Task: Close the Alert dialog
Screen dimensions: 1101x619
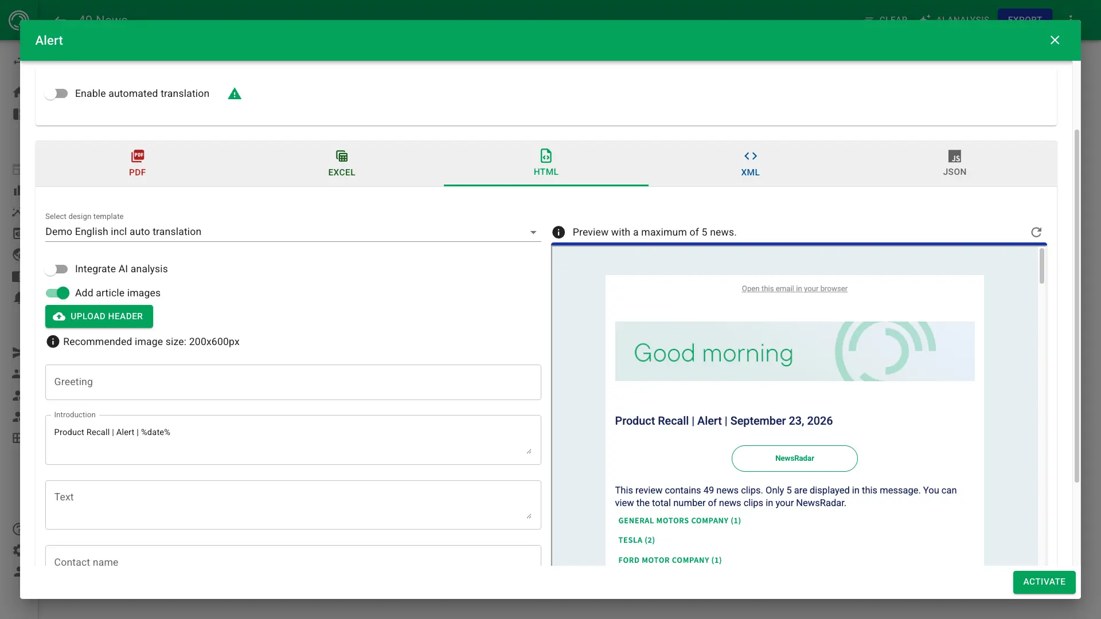Action: pos(1055,40)
